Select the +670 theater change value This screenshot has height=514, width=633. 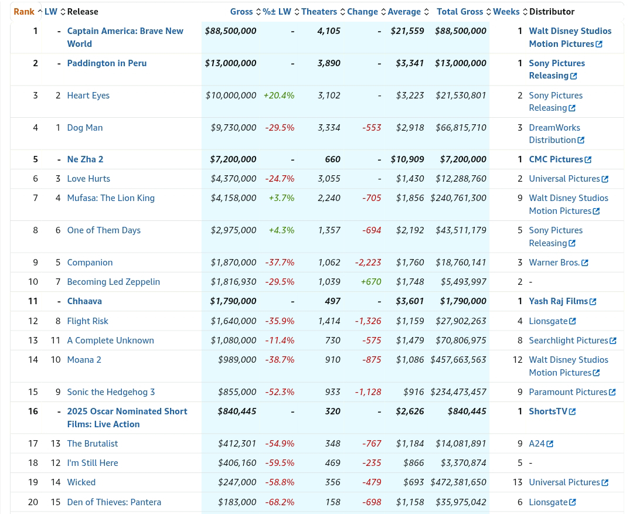[x=371, y=282]
